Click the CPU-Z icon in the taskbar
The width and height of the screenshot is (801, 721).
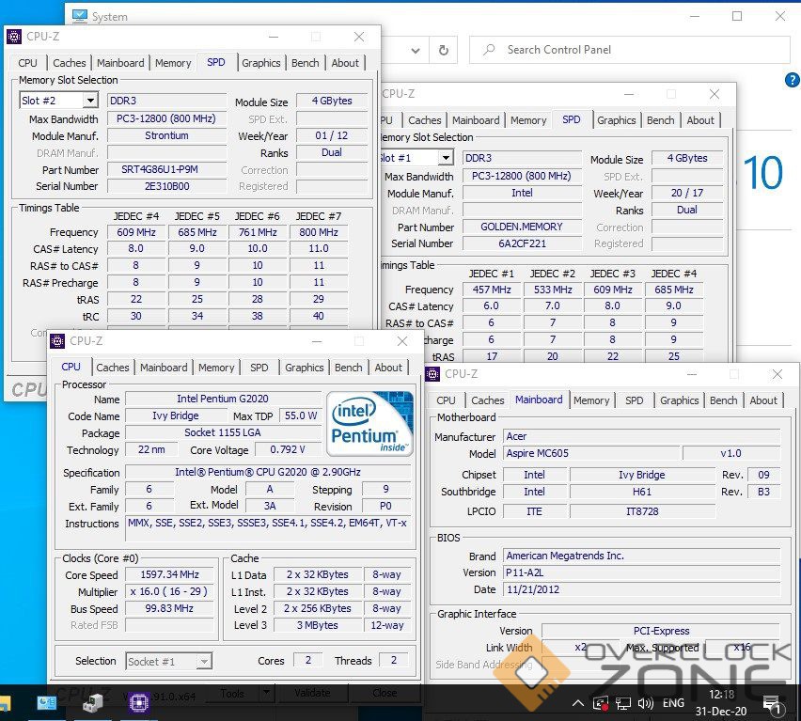tap(138, 702)
